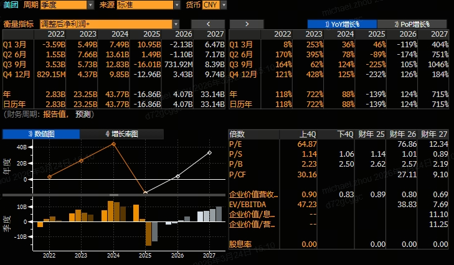Switch to the PoP增长% tab
This screenshot has height=265, width=454.
point(413,24)
